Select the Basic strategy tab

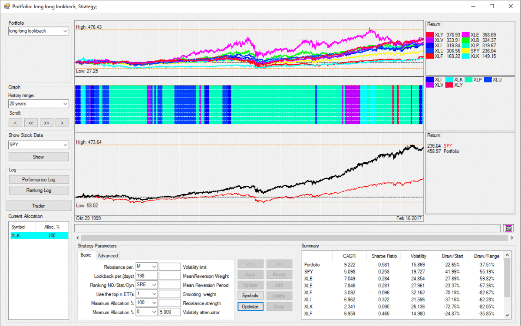[86, 255]
